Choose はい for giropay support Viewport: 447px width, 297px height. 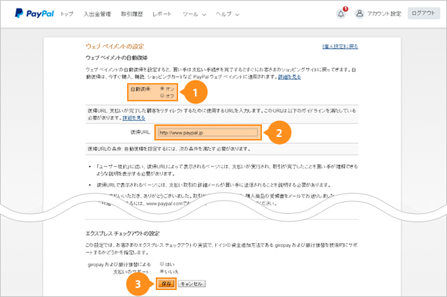click(163, 265)
